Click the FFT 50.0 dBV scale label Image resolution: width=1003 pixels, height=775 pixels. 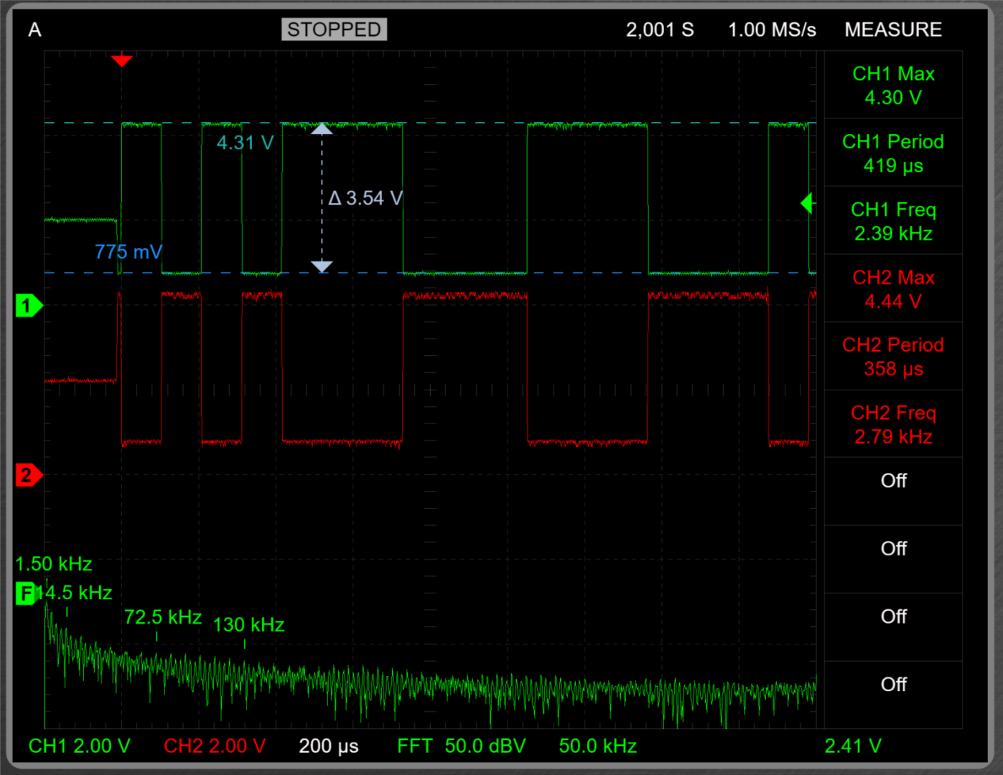462,746
